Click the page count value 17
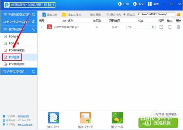This screenshot has height=130, width=183. click(97, 27)
